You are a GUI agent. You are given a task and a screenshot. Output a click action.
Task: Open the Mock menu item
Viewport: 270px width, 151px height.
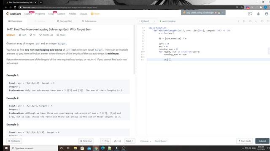pos(51,14)
